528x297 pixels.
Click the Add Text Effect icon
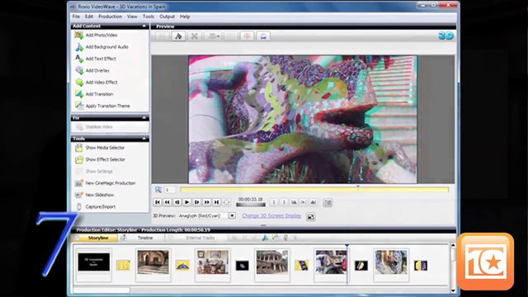pos(79,59)
